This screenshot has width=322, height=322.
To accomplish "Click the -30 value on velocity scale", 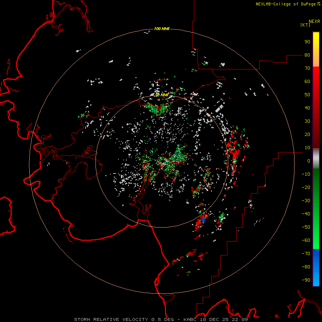I will tap(306, 201).
